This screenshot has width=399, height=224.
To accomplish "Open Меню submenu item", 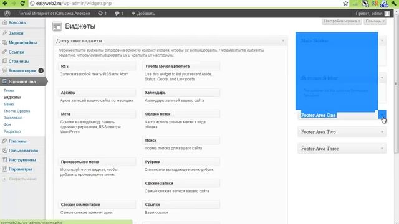I will tap(9, 104).
